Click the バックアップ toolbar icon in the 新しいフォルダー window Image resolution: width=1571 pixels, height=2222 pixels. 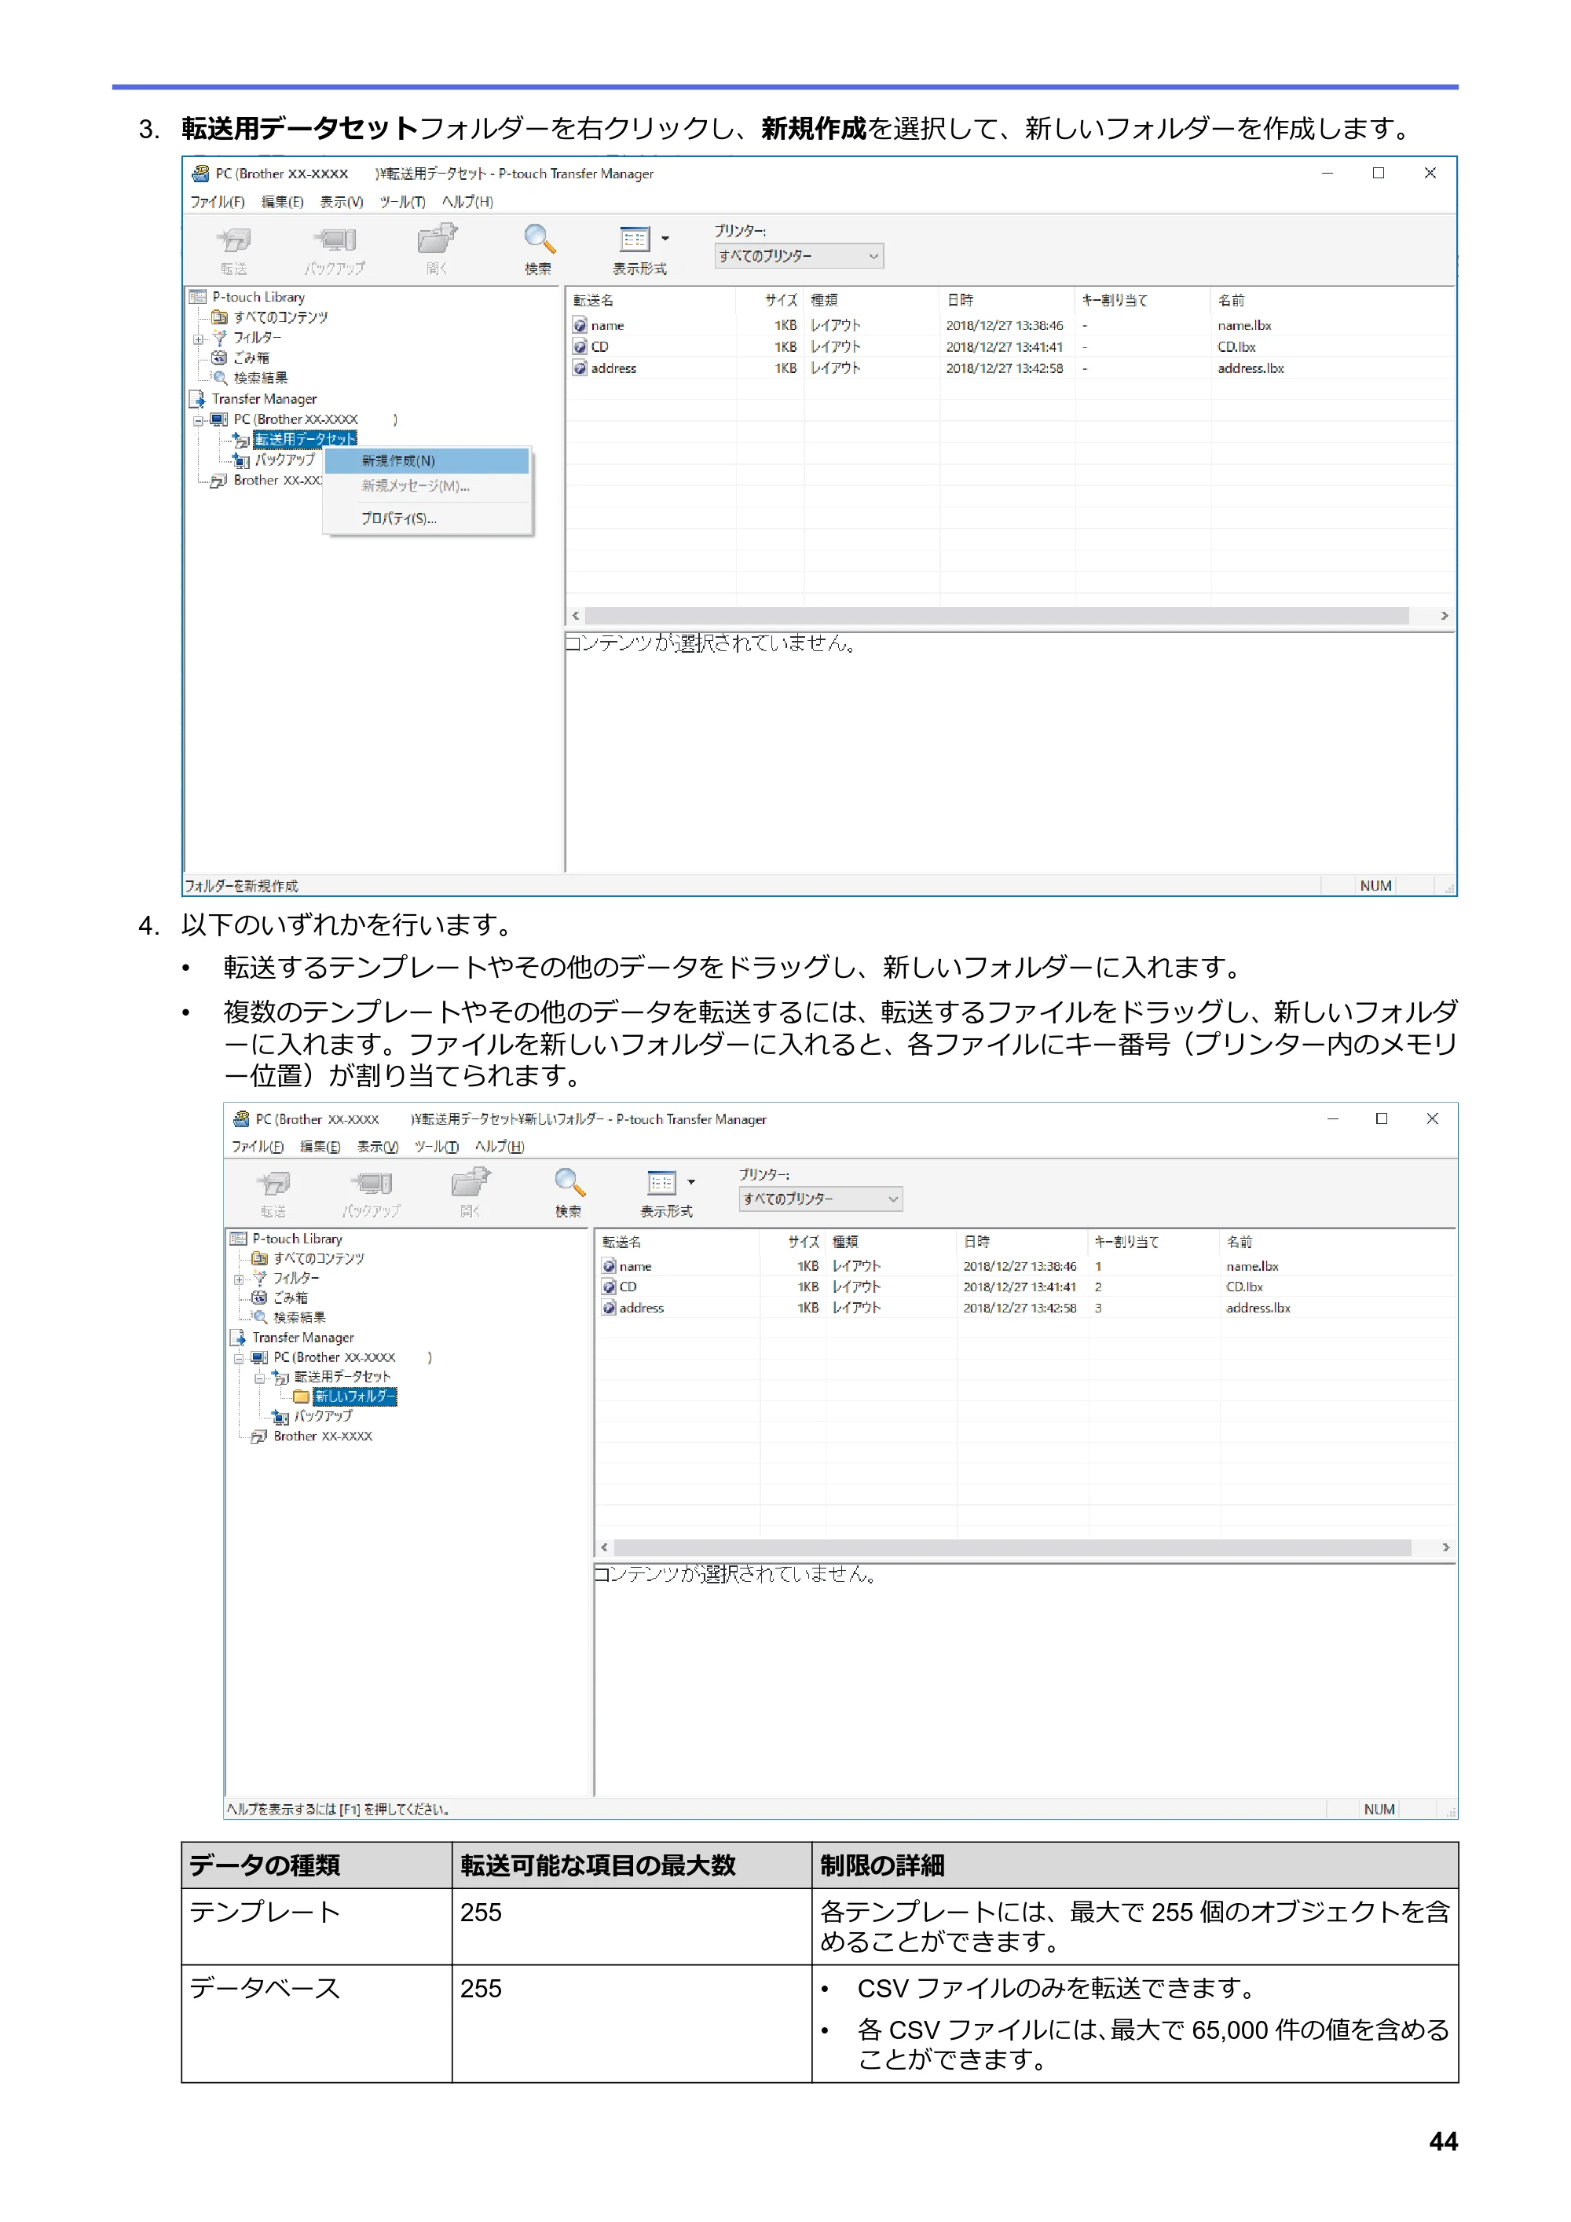372,1183
